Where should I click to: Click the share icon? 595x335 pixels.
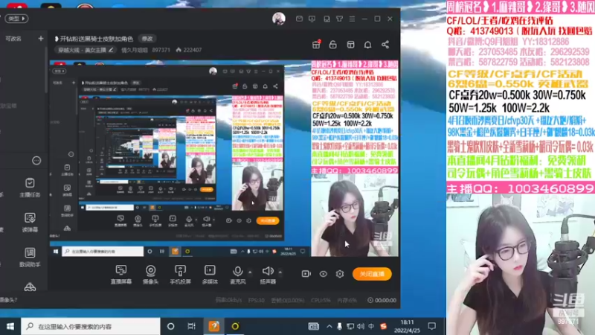pos(385,45)
